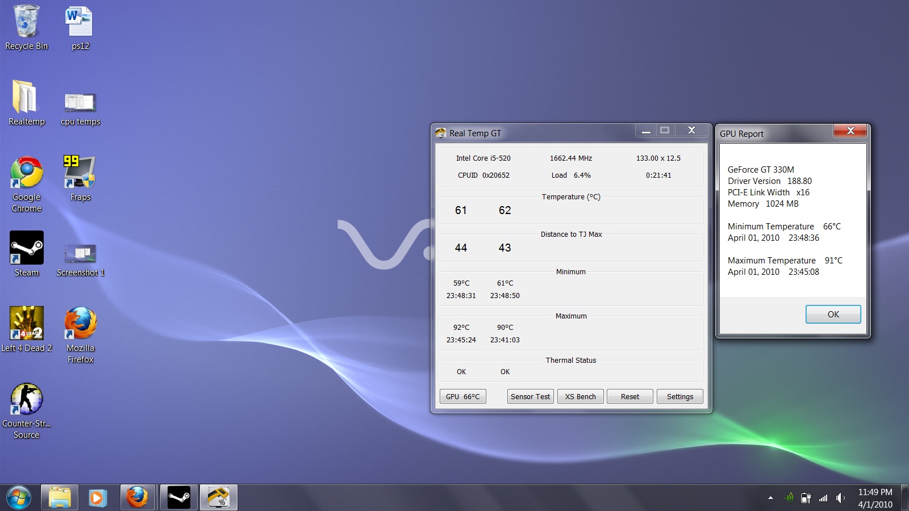The image size is (909, 511).
Task: Open Windows Explorer from the taskbar
Action: tap(60, 498)
